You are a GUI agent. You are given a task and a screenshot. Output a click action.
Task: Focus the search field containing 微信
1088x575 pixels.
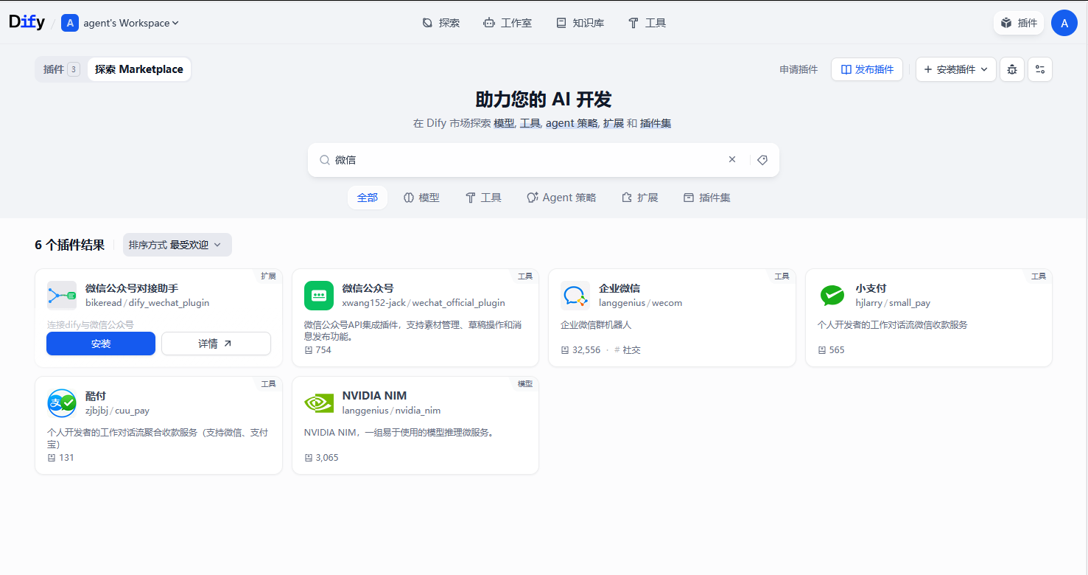point(527,160)
